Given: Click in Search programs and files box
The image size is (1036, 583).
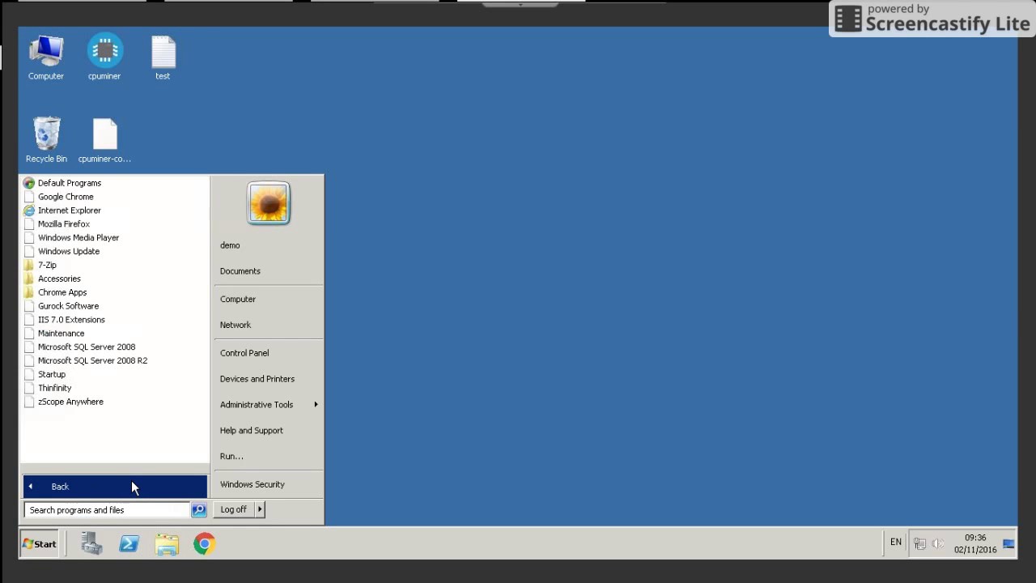Looking at the screenshot, I should (108, 510).
